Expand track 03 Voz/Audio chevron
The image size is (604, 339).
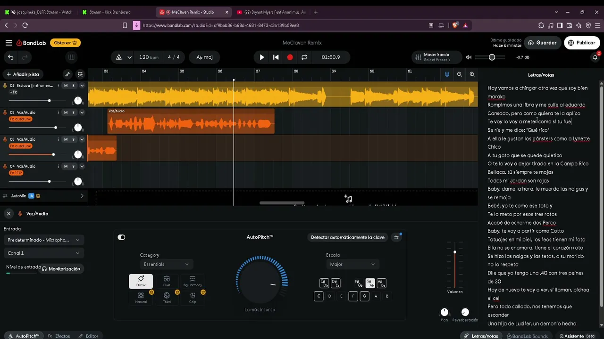click(x=82, y=139)
